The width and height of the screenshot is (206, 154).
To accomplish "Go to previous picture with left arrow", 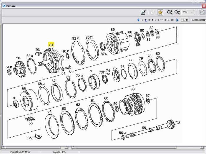I will click(138, 20).
